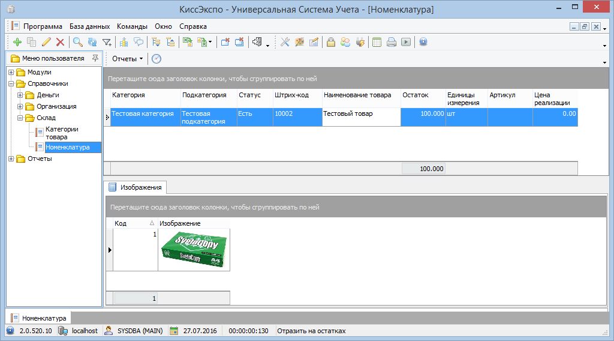
Task: Click the magnifying glass Search icon
Action: coord(77,42)
